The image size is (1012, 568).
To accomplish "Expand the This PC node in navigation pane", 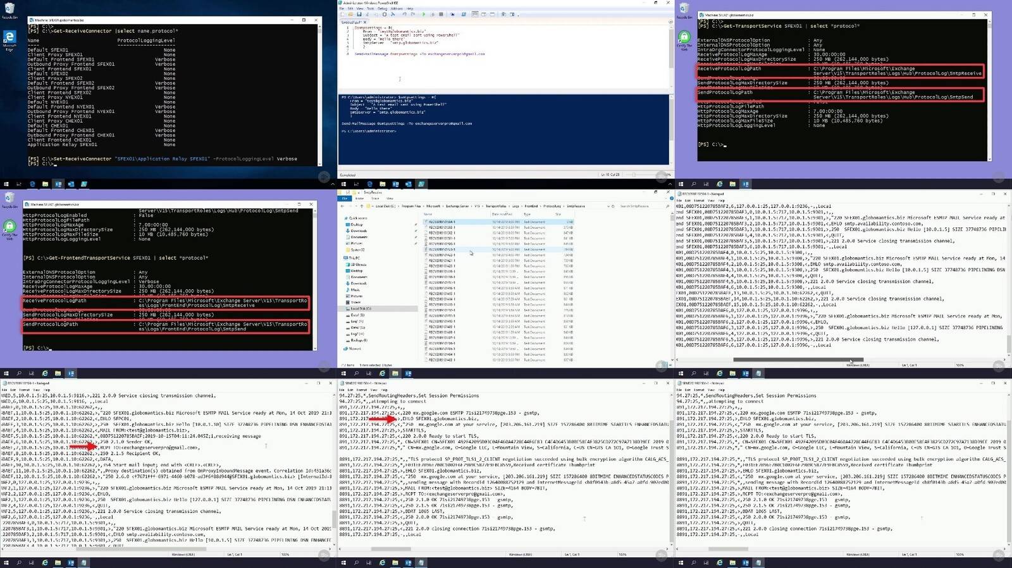I will coord(342,258).
